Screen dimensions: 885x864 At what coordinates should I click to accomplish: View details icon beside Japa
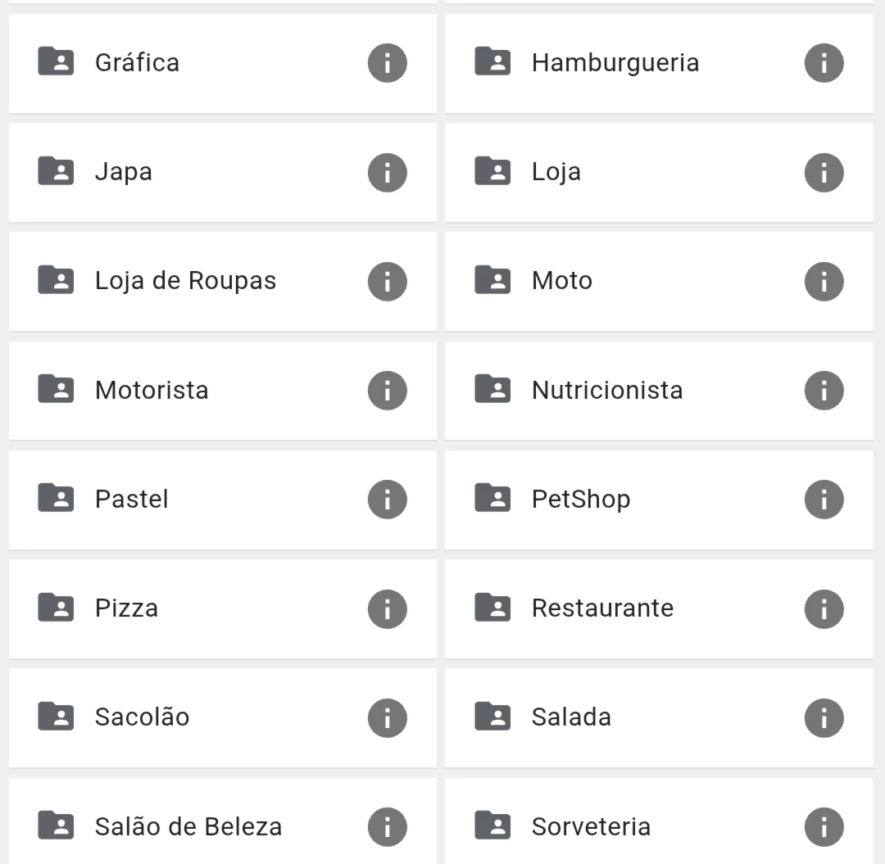pos(387,173)
